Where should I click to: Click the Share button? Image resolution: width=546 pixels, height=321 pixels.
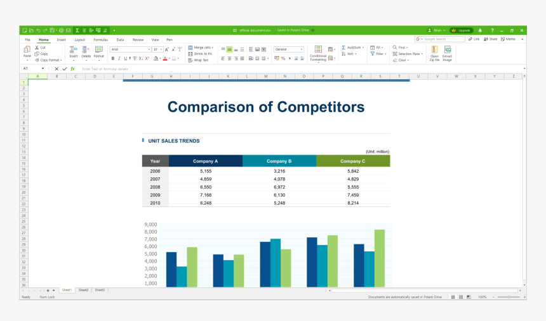491,39
